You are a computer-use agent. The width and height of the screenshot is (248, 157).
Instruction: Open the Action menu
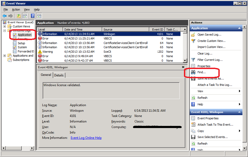16,9
